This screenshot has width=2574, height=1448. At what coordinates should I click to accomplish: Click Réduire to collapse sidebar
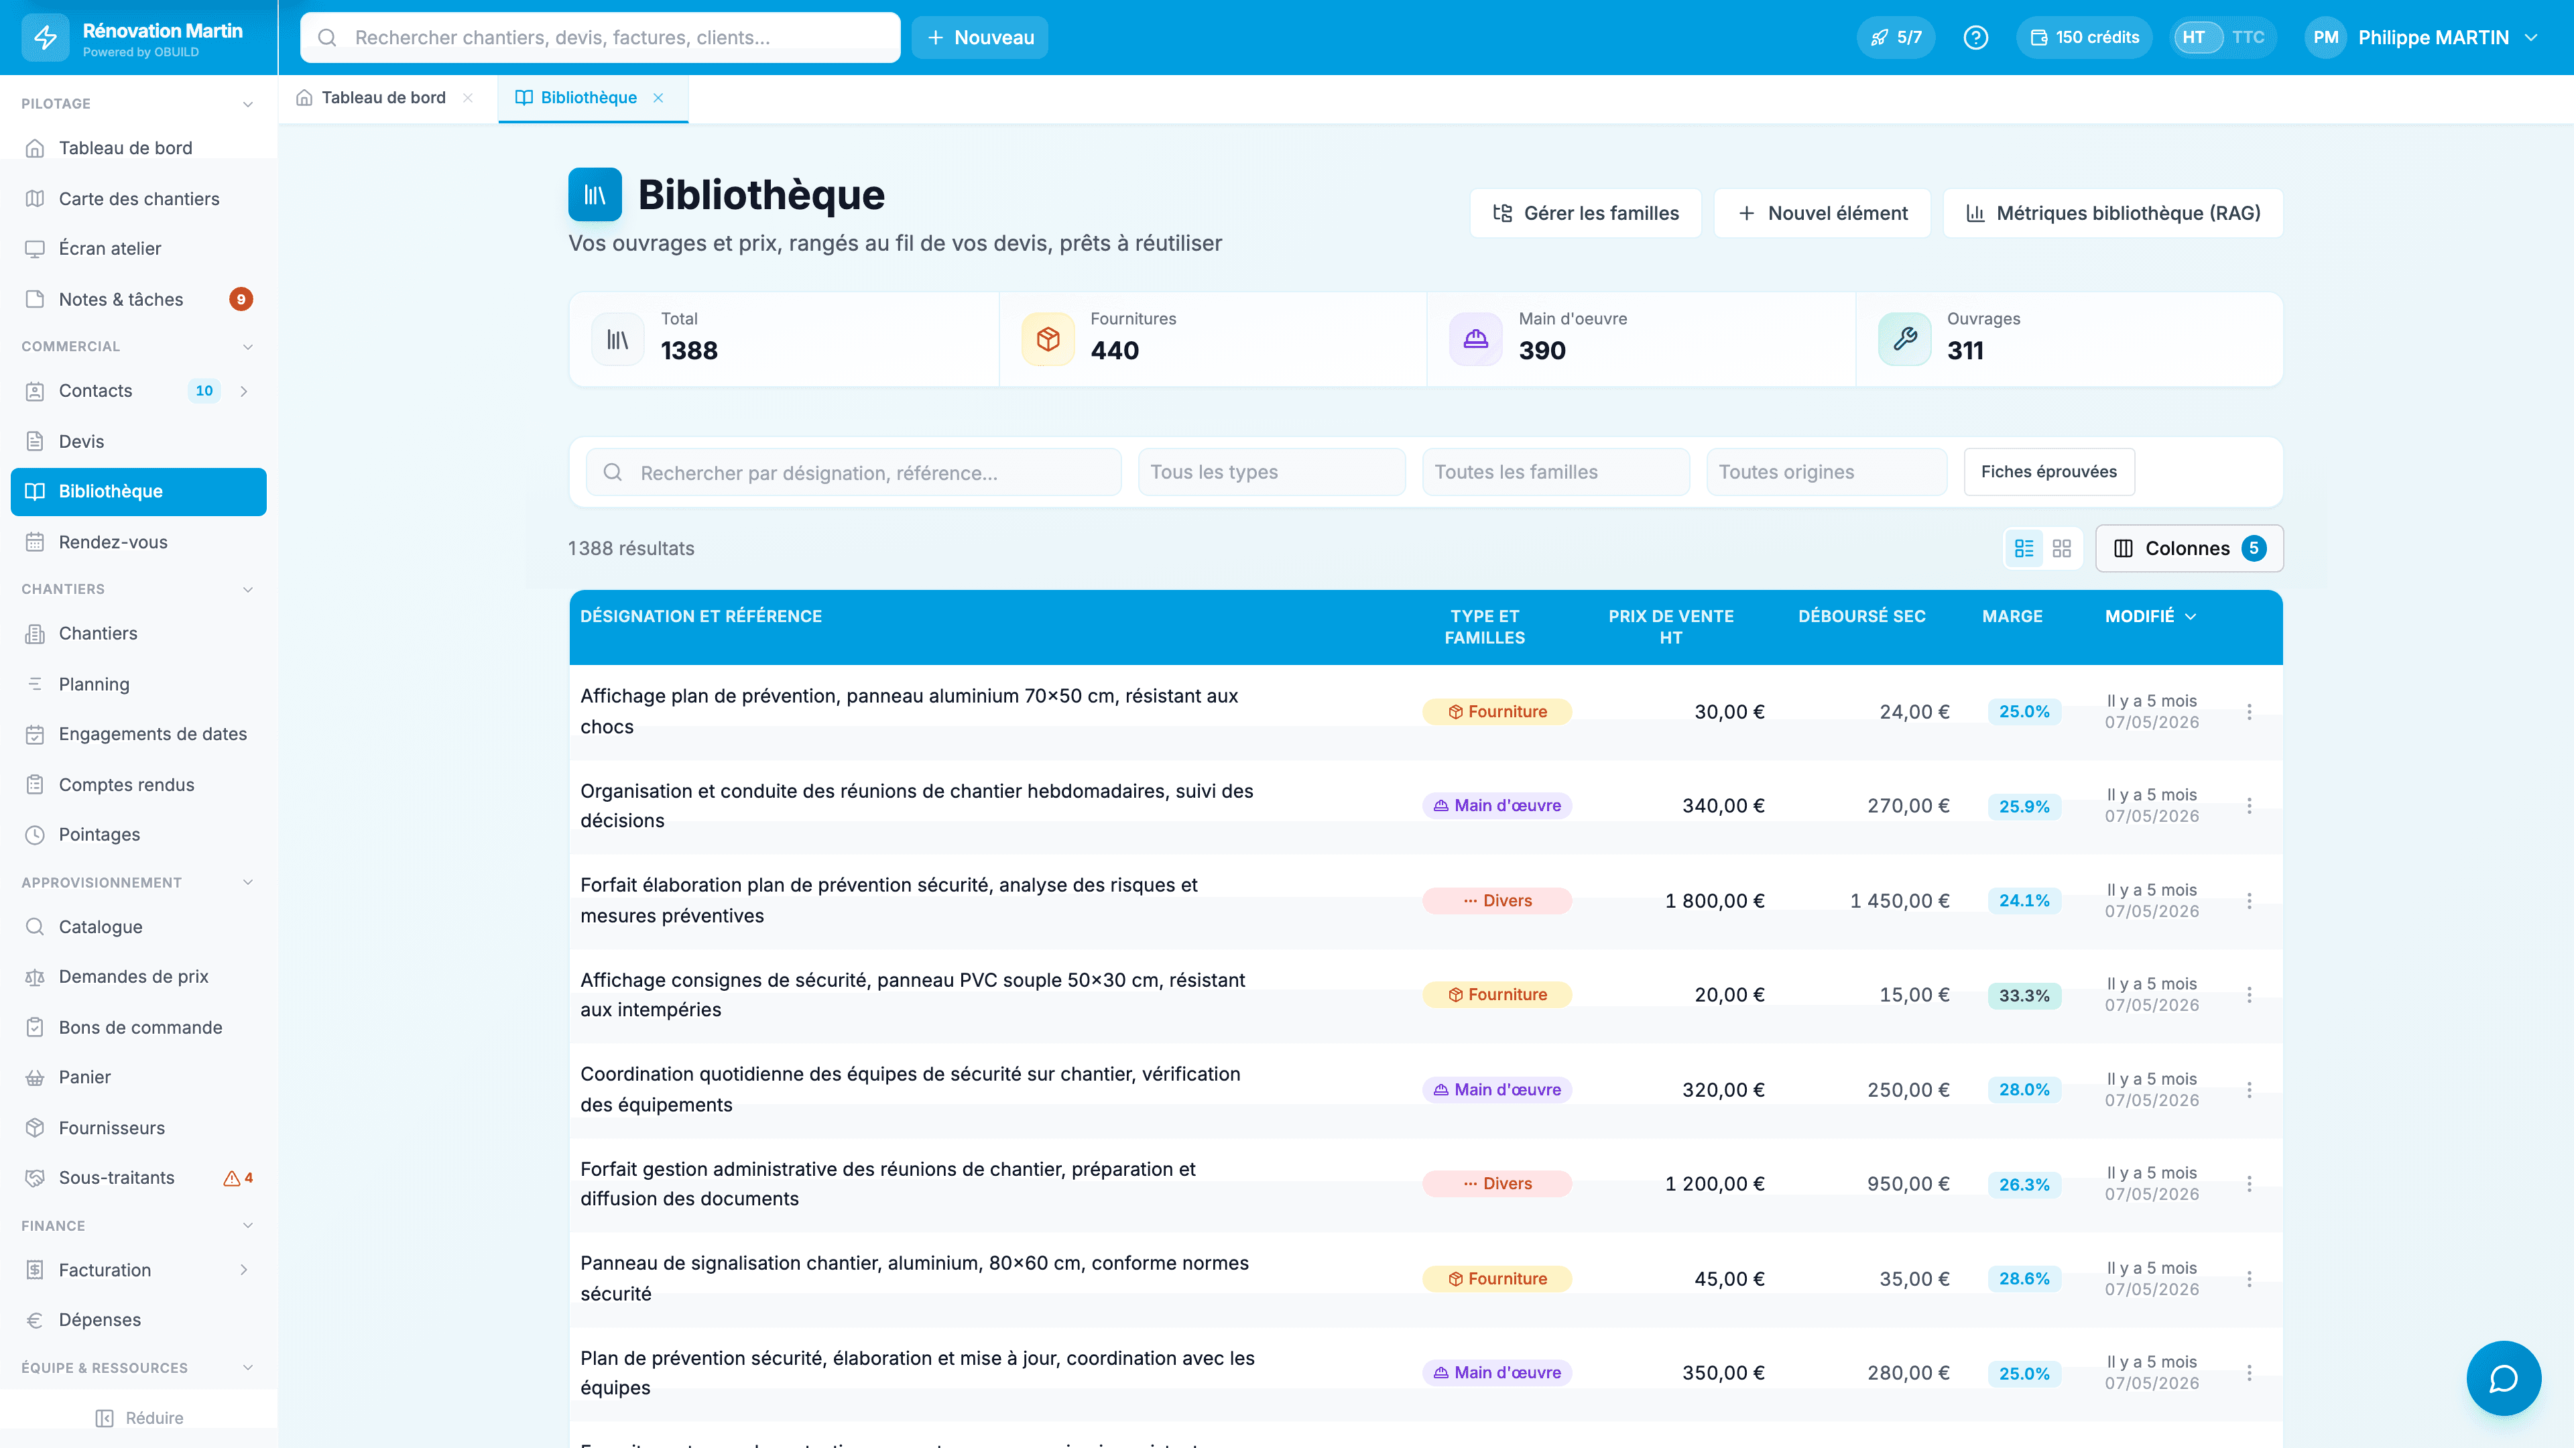tap(139, 1418)
